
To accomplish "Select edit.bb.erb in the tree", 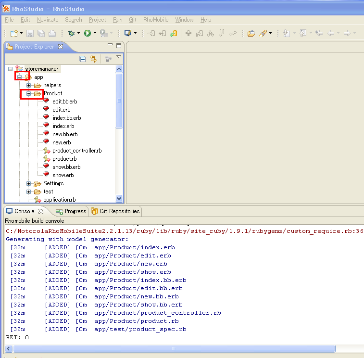I will [65, 102].
